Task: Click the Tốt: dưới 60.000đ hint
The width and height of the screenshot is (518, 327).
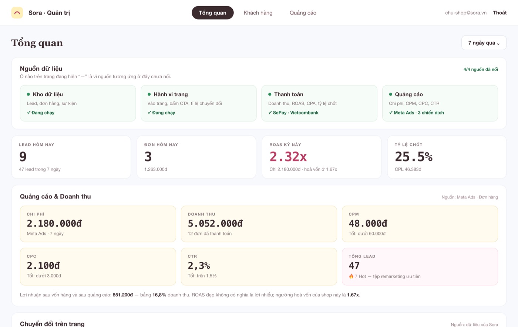Action: click(x=367, y=234)
